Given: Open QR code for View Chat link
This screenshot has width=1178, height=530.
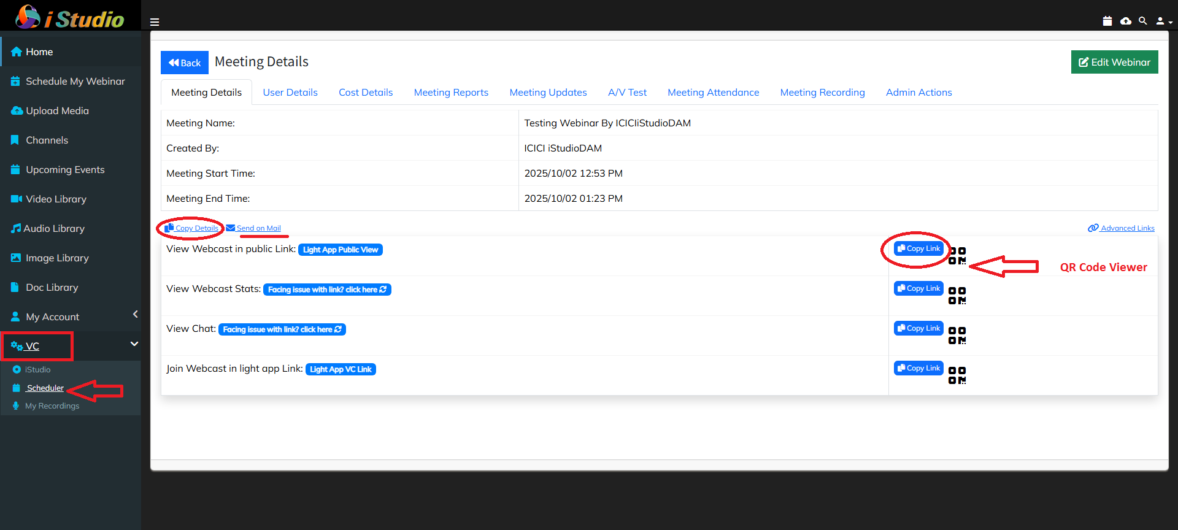Looking at the screenshot, I should (x=957, y=336).
